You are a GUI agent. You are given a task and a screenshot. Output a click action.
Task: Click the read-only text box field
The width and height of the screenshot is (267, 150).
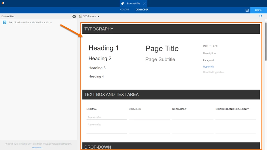pos(192,117)
